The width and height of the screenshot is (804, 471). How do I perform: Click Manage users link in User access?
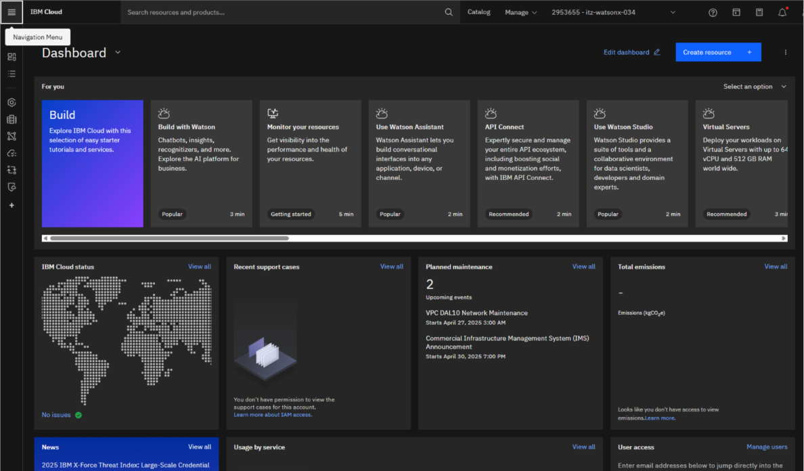click(767, 447)
